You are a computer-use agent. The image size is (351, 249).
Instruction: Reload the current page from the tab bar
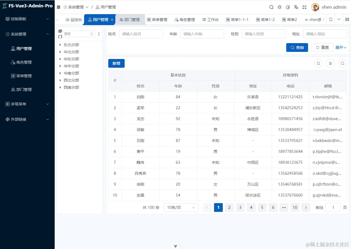tap(331, 20)
